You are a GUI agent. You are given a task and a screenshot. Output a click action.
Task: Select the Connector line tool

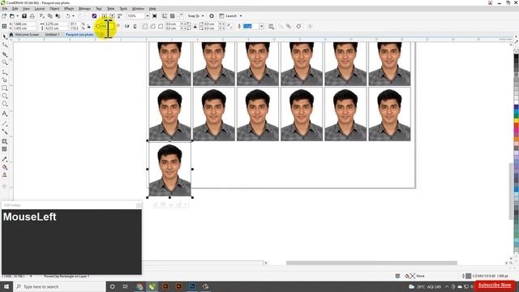tap(5, 131)
